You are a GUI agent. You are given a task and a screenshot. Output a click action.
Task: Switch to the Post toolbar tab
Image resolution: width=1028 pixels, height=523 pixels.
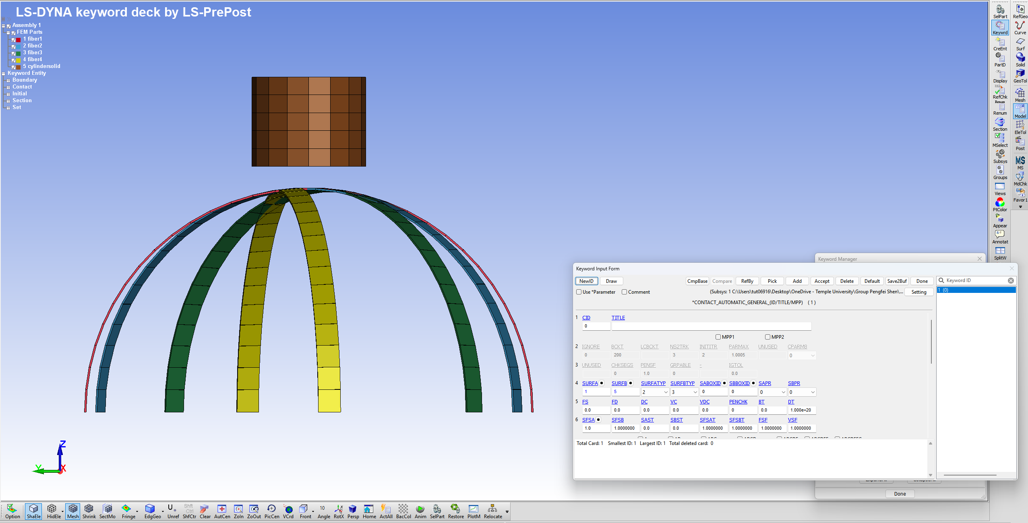coord(1020,144)
